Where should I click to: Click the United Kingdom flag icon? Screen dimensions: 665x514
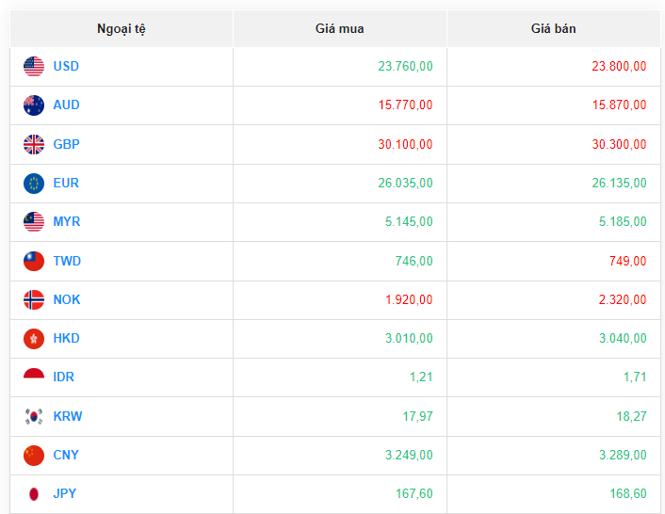pos(34,144)
